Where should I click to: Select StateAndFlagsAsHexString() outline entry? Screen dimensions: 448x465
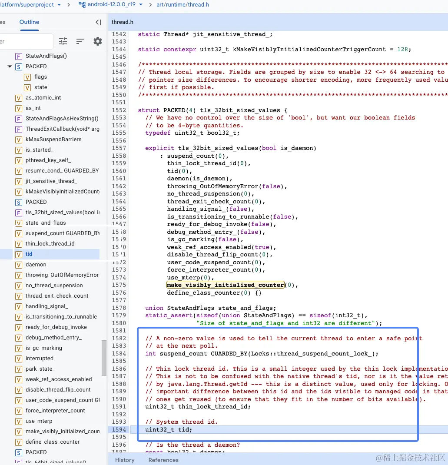coord(62,118)
